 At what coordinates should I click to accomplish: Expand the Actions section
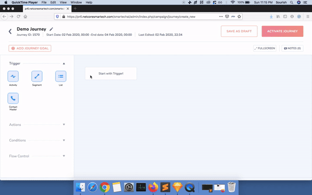(64, 125)
